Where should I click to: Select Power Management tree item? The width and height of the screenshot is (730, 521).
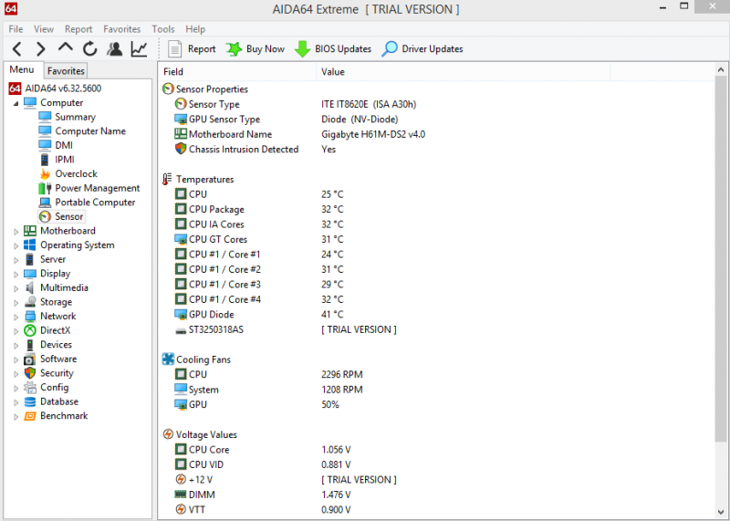[97, 188]
